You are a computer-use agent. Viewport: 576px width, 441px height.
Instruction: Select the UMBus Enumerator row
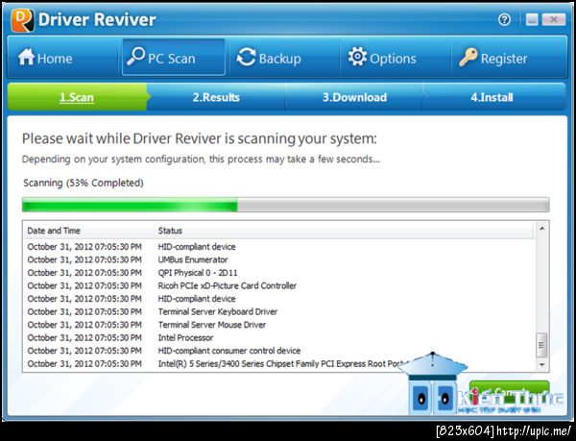click(x=279, y=259)
